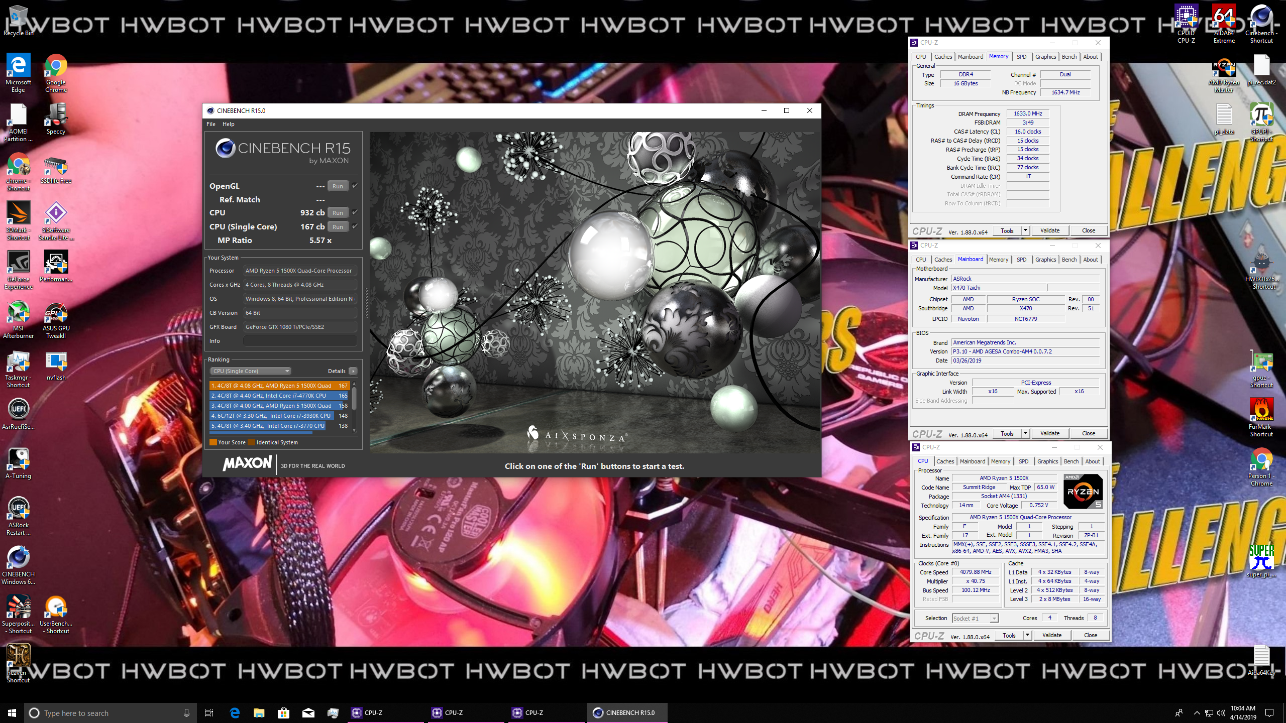Launch GeForce Experience desktop icon

18,270
